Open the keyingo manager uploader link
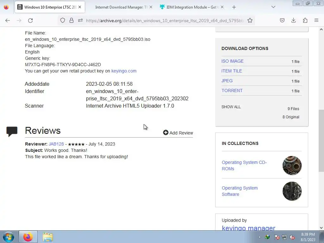The image size is (324, 243). 248,228
